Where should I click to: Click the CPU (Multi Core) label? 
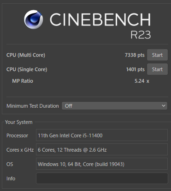pyautogui.click(x=26, y=55)
